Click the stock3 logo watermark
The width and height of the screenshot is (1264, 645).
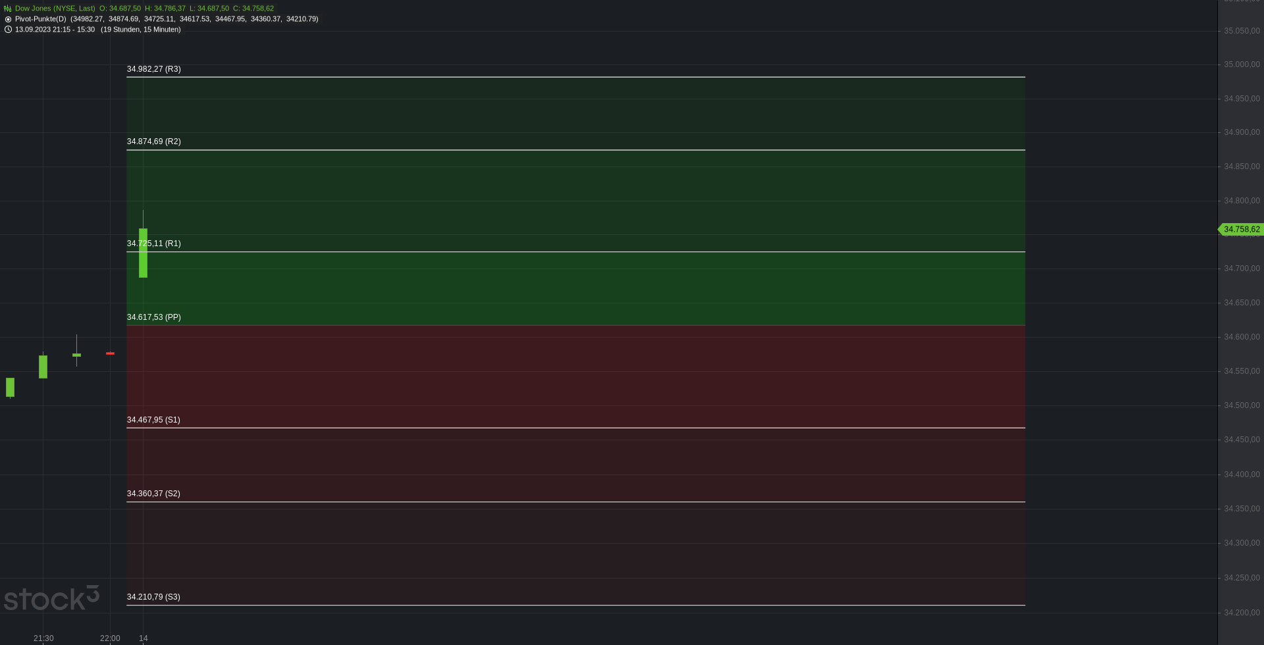pos(51,598)
